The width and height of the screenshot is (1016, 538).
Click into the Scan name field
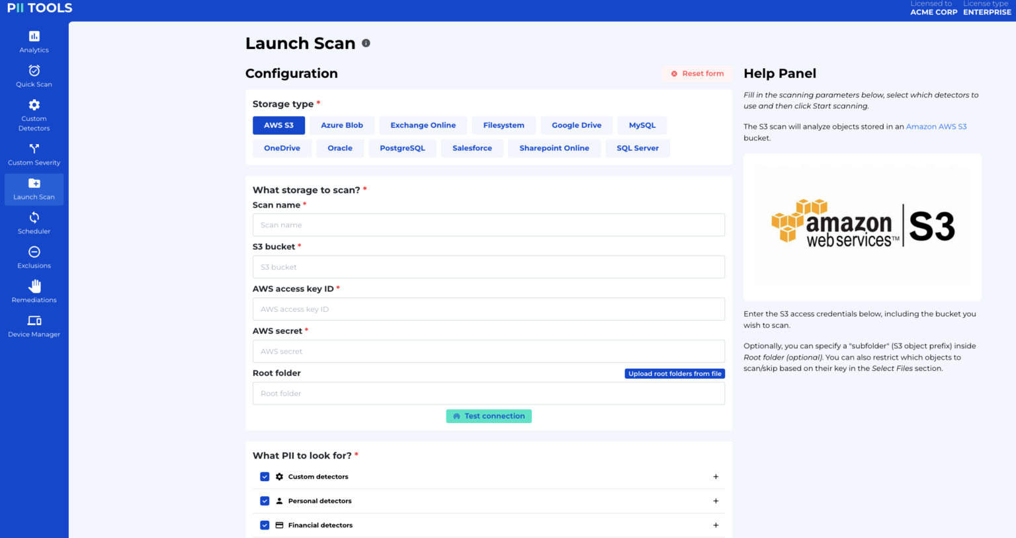coord(488,225)
